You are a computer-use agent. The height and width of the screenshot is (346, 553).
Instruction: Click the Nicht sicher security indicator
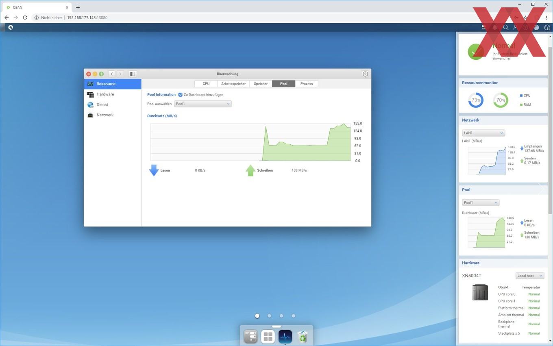[48, 17]
